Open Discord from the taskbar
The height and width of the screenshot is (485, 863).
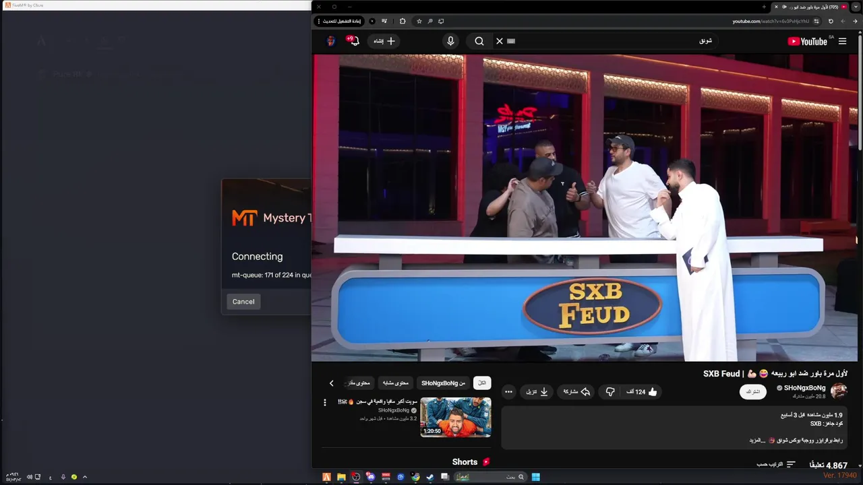pos(371,477)
